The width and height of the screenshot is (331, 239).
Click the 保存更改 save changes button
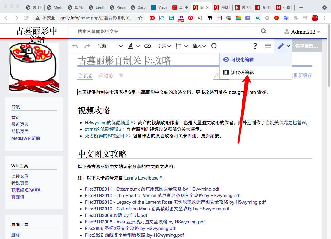click(306, 46)
